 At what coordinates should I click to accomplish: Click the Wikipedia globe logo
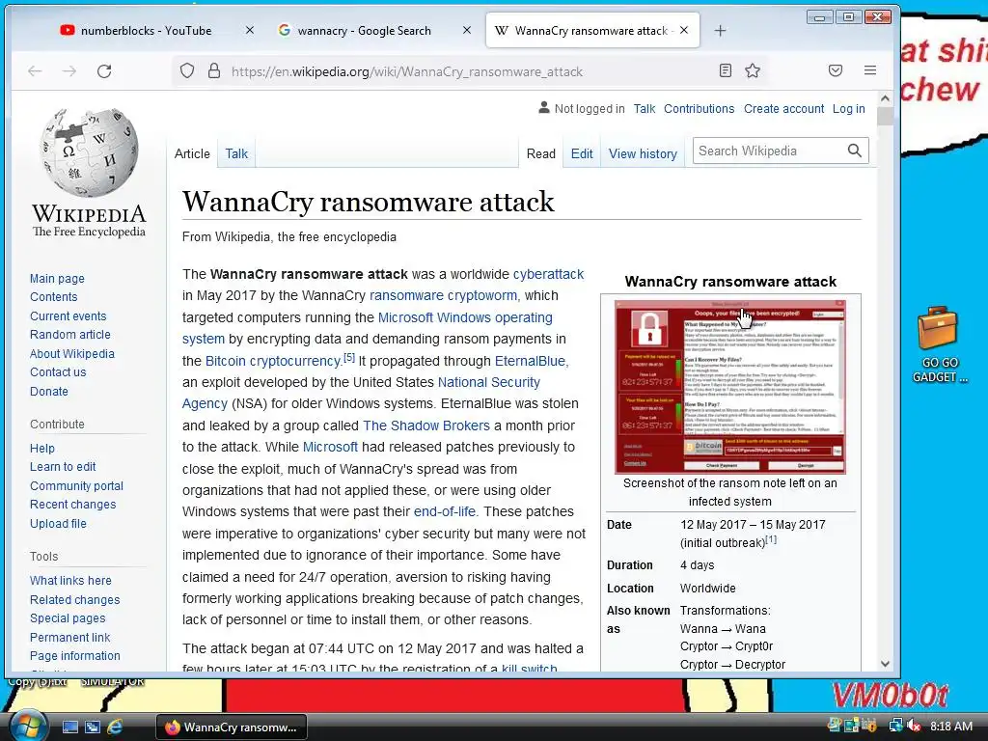point(89,151)
